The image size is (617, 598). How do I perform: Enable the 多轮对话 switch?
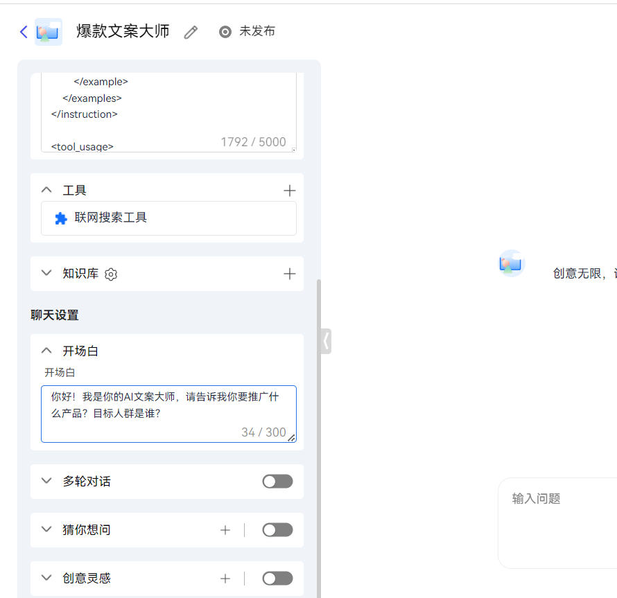pos(277,481)
